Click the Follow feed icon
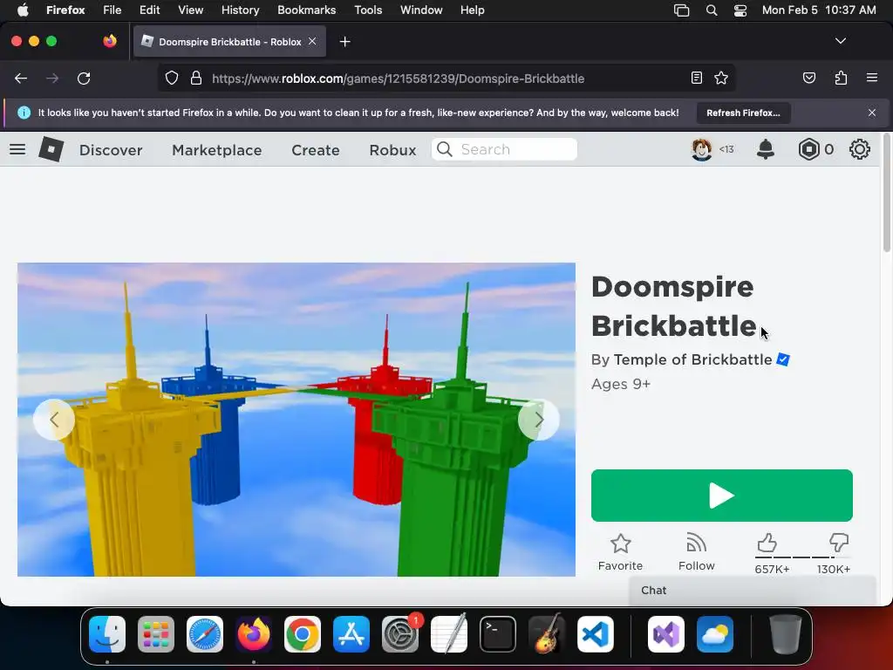 (x=696, y=543)
